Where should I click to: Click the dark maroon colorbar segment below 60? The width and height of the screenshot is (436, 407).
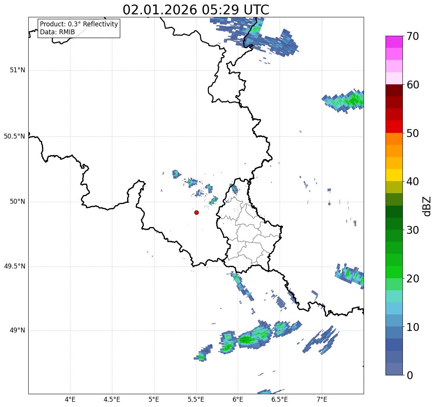(394, 90)
